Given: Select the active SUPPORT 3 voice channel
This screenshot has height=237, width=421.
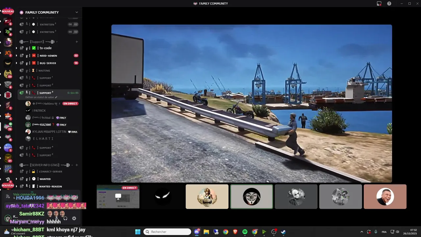Looking at the screenshot, I should click(49, 94).
